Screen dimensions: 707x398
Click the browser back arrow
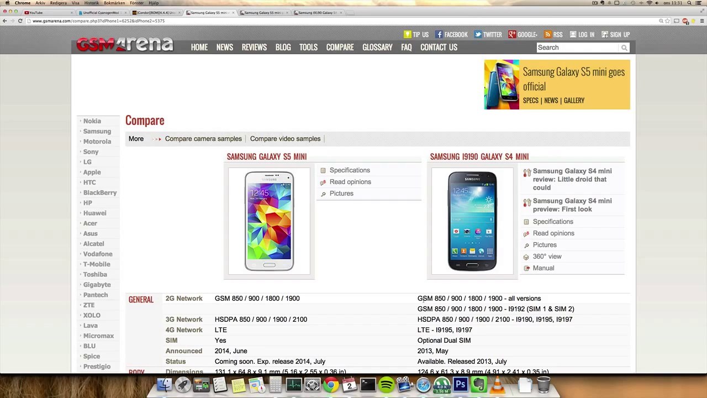coord(4,21)
